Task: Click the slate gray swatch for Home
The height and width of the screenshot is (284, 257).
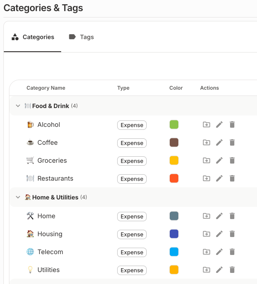Action: tap(174, 216)
